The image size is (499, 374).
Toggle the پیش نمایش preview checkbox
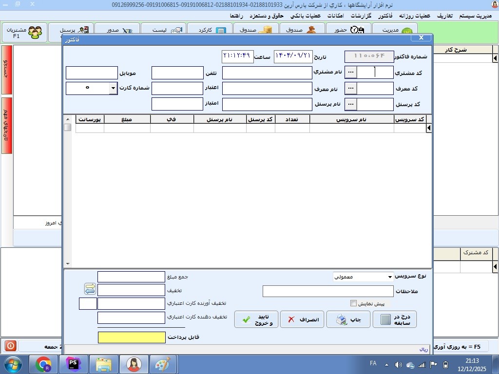[354, 303]
